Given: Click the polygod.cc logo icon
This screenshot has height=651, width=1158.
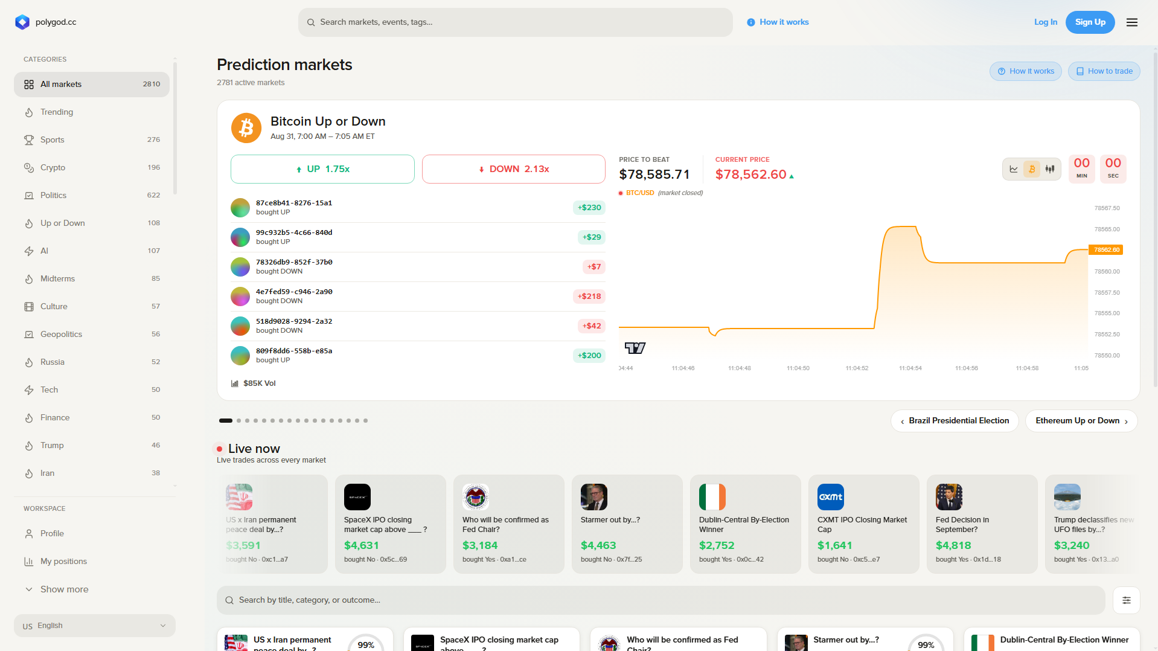Looking at the screenshot, I should 22,22.
